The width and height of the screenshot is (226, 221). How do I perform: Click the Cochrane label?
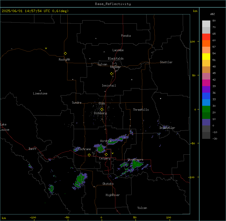point(84,149)
